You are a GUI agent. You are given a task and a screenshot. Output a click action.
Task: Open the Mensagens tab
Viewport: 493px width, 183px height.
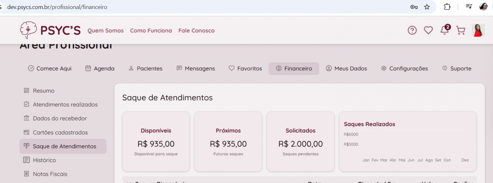(x=196, y=68)
